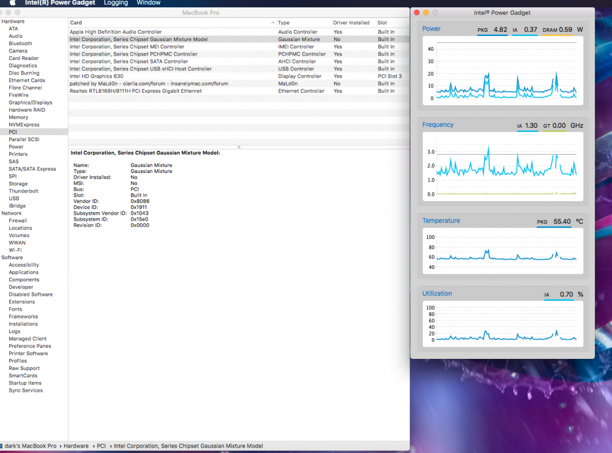Minimize the Intel Power Gadget window
This screenshot has width=612, height=453.
[426, 12]
